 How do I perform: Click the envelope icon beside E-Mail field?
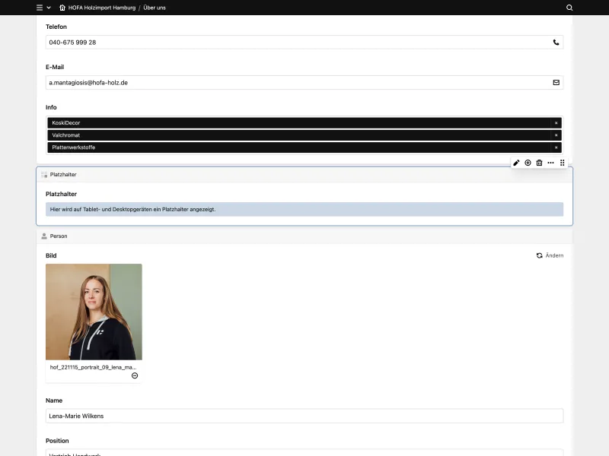tap(555, 83)
